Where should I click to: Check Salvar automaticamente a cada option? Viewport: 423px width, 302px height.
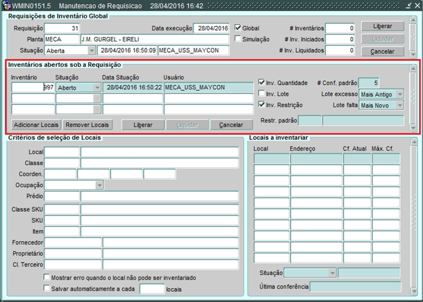(47, 289)
